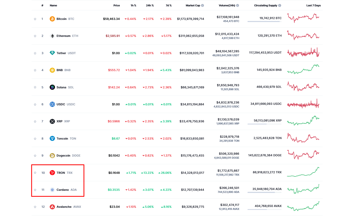Screen dimensions: 362x216
Task: Open BNB 24h volume link
Action: point(228,68)
